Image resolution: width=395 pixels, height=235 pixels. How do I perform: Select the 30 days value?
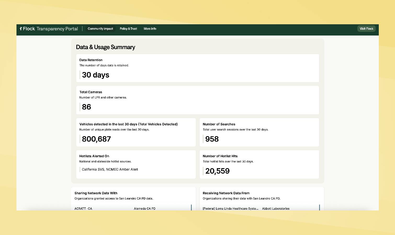[95, 75]
